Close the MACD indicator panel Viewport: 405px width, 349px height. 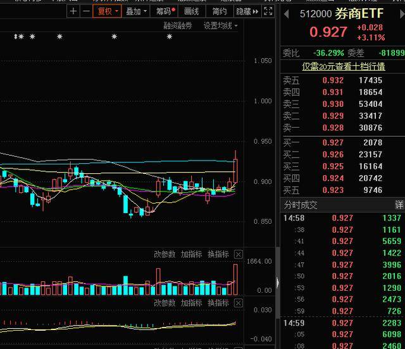point(238,303)
